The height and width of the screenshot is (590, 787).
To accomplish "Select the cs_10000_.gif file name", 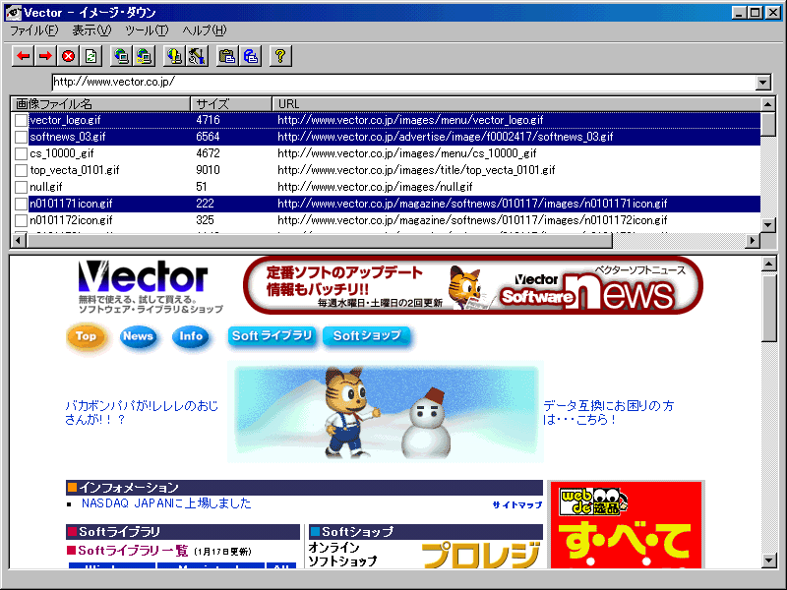I will click(x=62, y=153).
